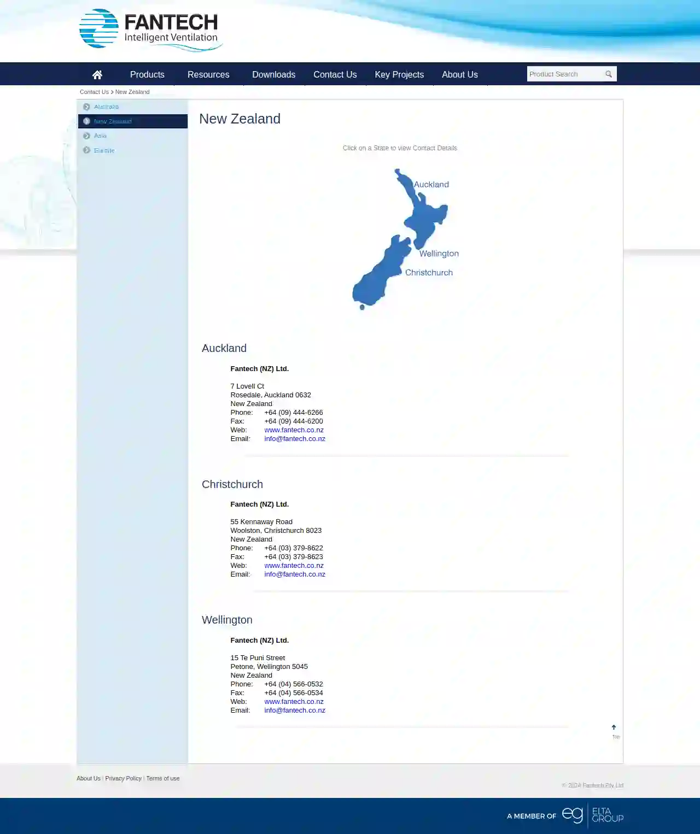Click the text Rosedale, Auckland 0632
The height and width of the screenshot is (834, 700).
pyautogui.click(x=271, y=395)
